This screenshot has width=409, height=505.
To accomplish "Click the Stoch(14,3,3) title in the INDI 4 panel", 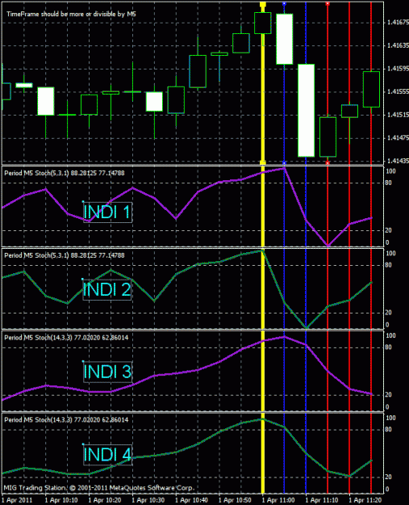I will (x=66, y=419).
